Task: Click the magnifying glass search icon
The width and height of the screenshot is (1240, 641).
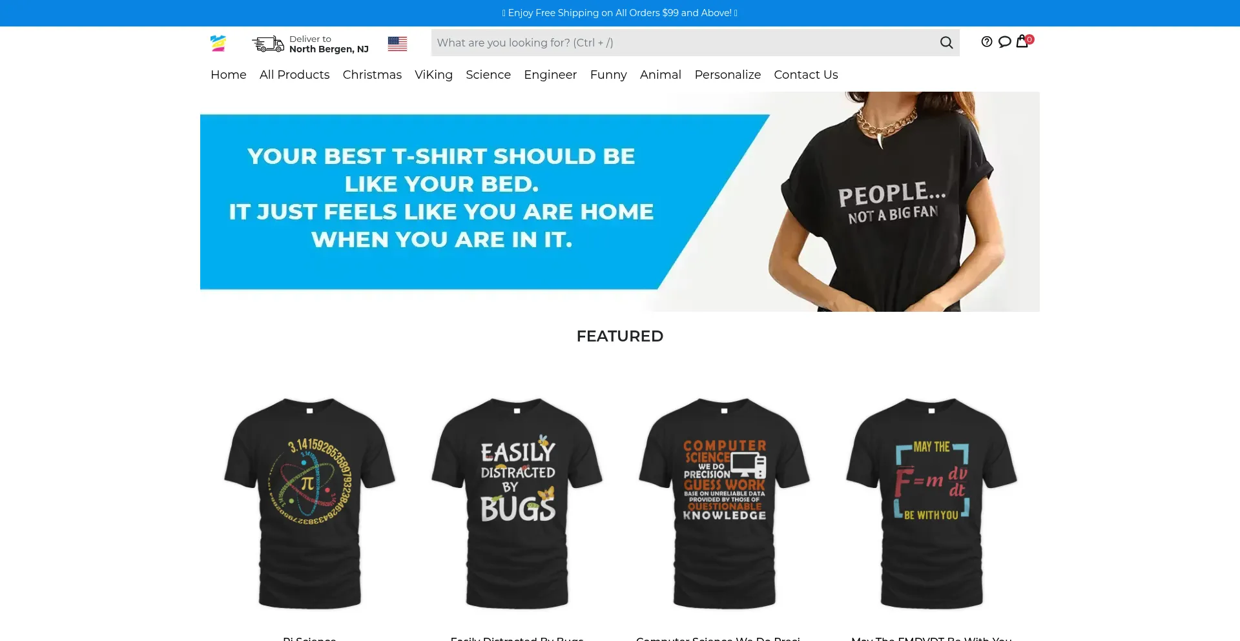Action: [x=946, y=43]
